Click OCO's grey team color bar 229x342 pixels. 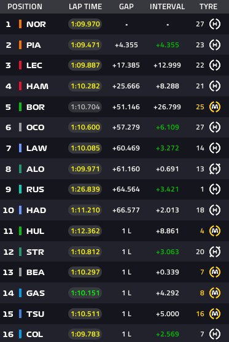click(x=20, y=127)
